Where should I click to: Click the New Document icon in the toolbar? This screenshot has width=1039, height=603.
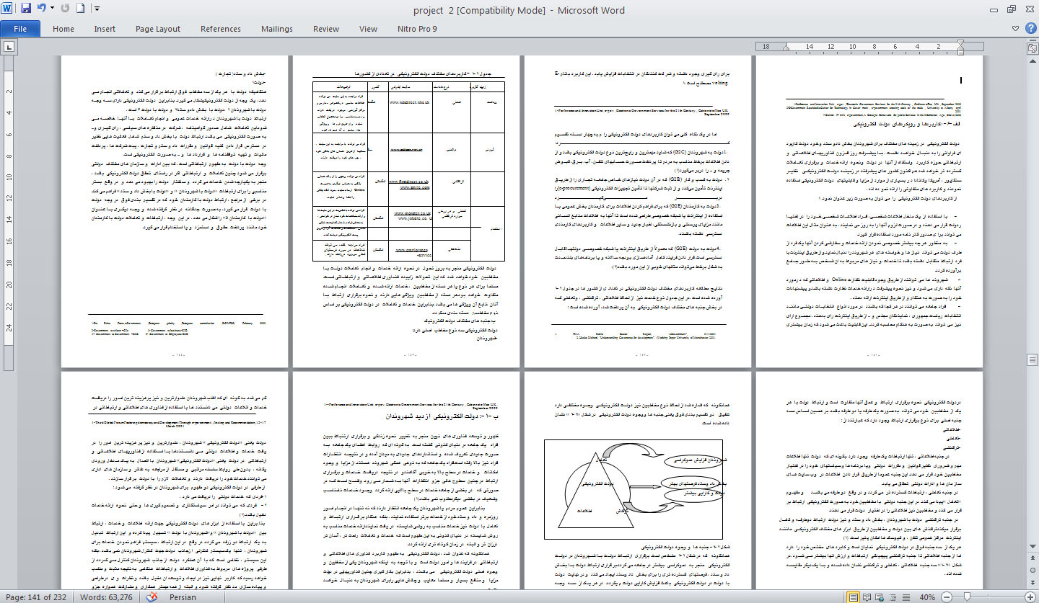coord(80,9)
